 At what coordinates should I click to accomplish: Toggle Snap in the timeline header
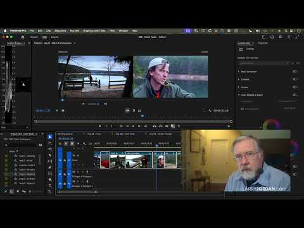[66, 144]
